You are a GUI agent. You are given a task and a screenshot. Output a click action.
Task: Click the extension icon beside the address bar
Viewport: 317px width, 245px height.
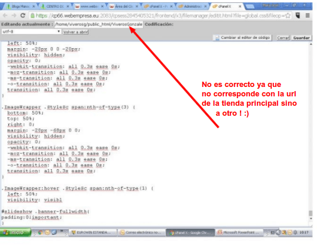(298, 15)
